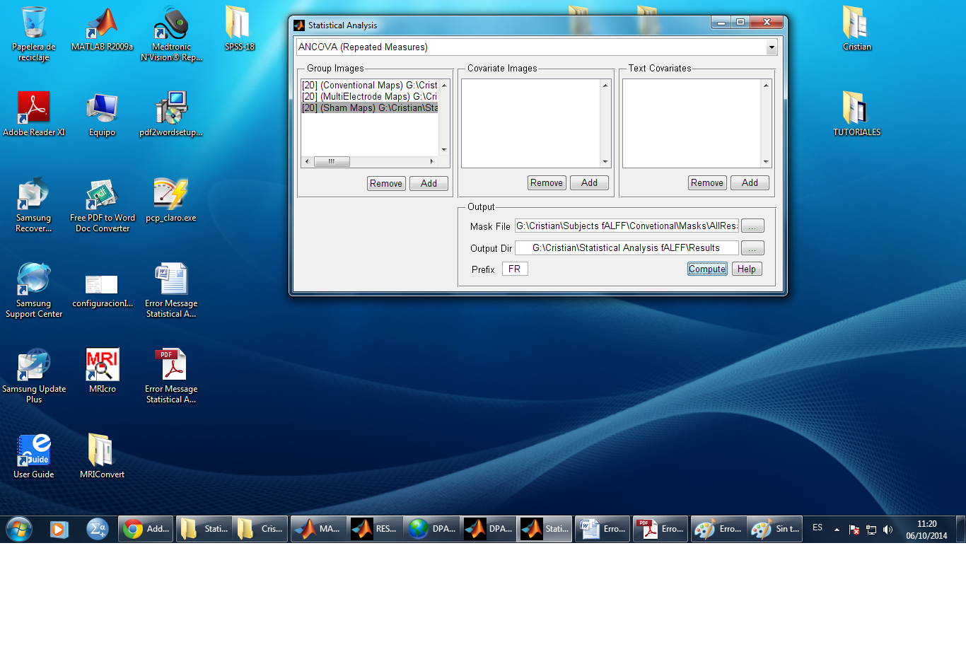
Task: Browse for Output Dir with the '...' button
Action: coord(752,248)
